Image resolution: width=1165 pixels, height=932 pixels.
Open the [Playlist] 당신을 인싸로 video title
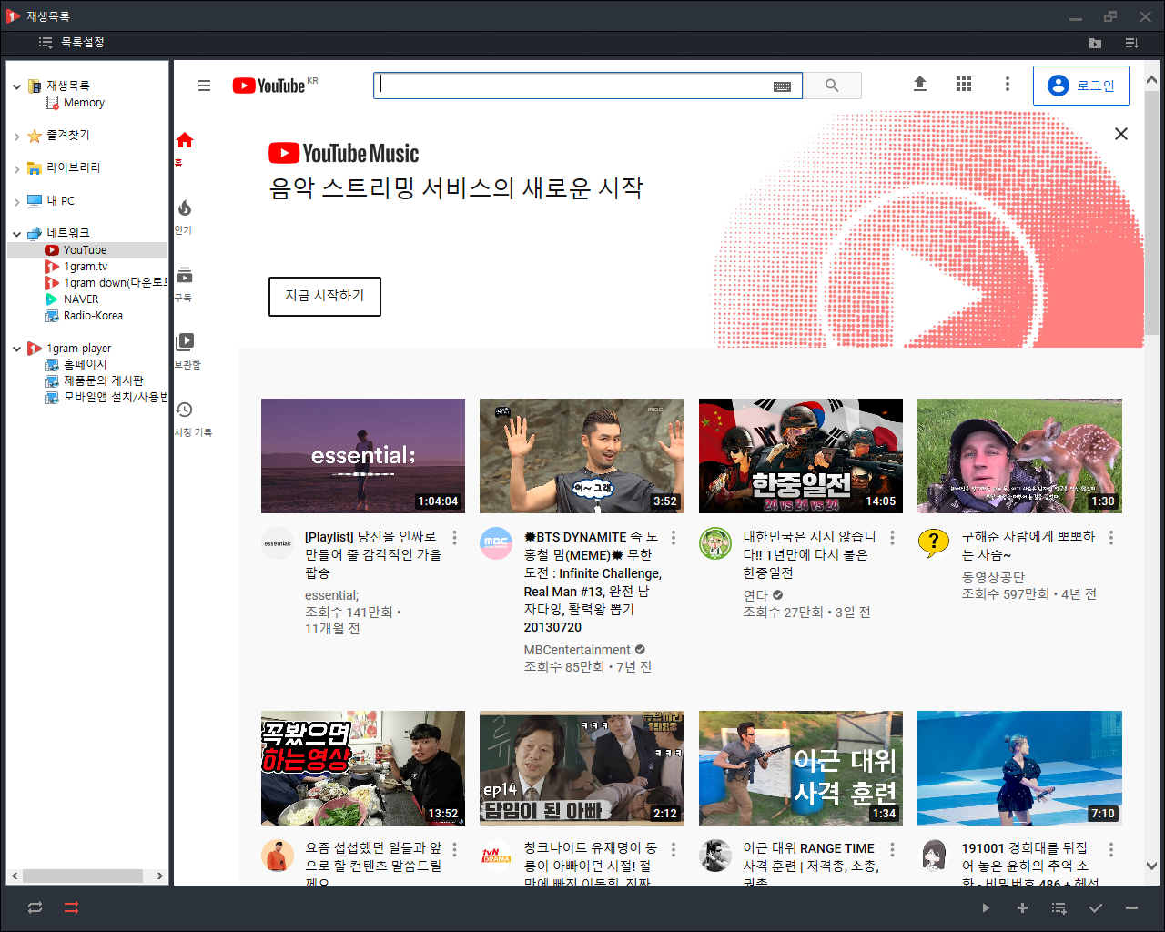point(373,554)
